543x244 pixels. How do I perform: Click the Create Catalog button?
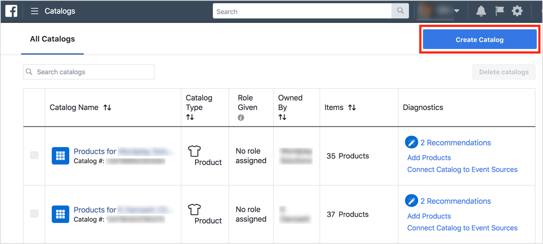479,40
